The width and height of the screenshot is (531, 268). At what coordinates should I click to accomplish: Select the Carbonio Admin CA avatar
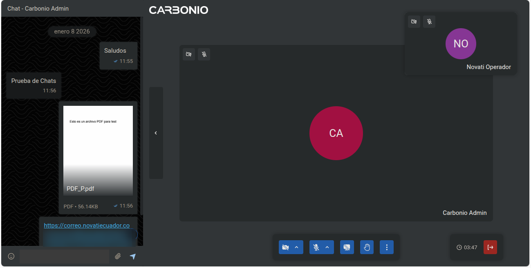click(x=336, y=133)
